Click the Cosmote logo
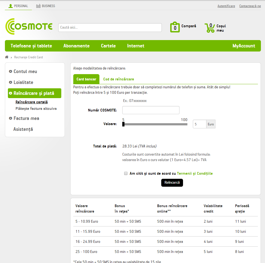Viewport: 265px width, 263px height. pyautogui.click(x=29, y=26)
